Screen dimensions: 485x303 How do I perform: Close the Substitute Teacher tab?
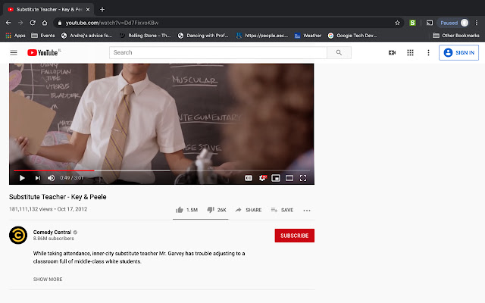[x=88, y=10]
